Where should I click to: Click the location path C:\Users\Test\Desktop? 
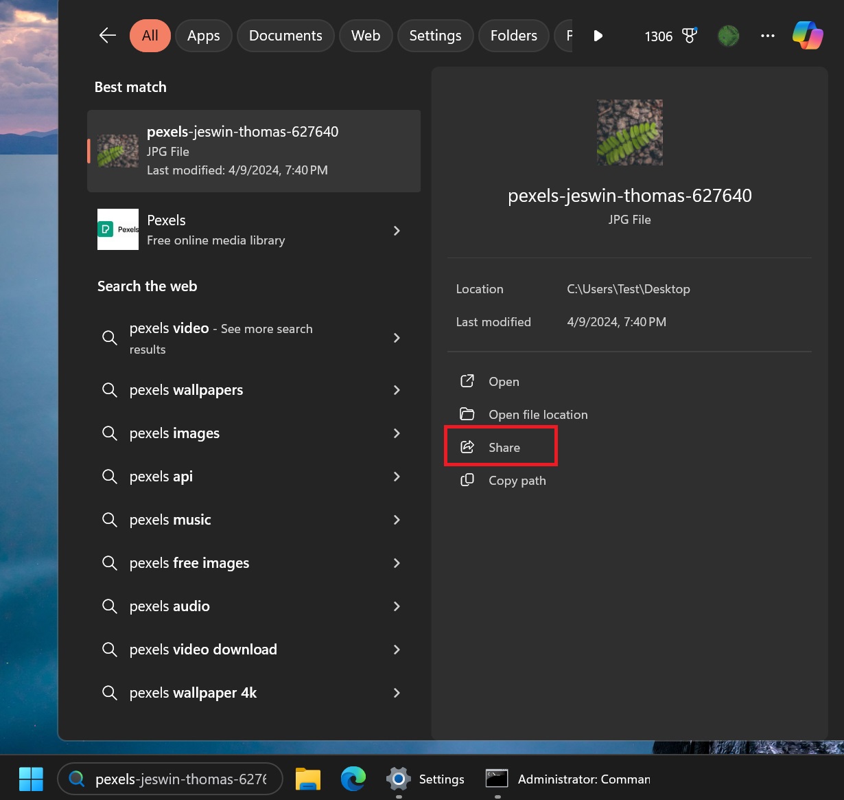[x=629, y=289]
